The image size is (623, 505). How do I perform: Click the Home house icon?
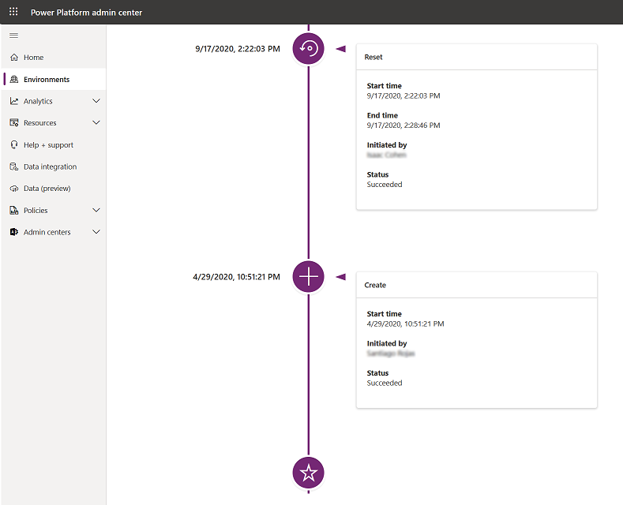14,57
